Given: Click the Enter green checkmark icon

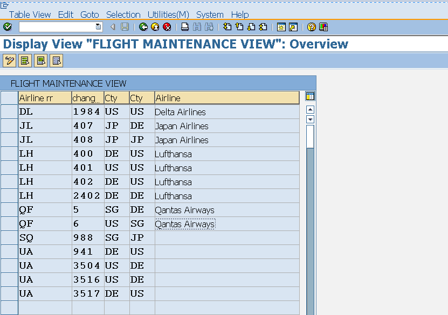Looking at the screenshot, I should coord(8,27).
